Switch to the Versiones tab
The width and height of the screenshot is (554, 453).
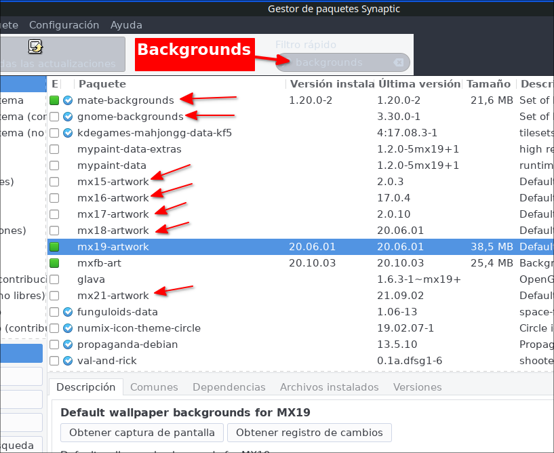417,387
